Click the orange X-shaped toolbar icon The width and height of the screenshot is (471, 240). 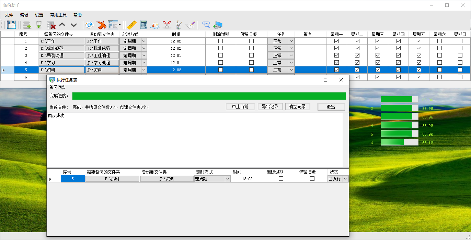pos(101,25)
